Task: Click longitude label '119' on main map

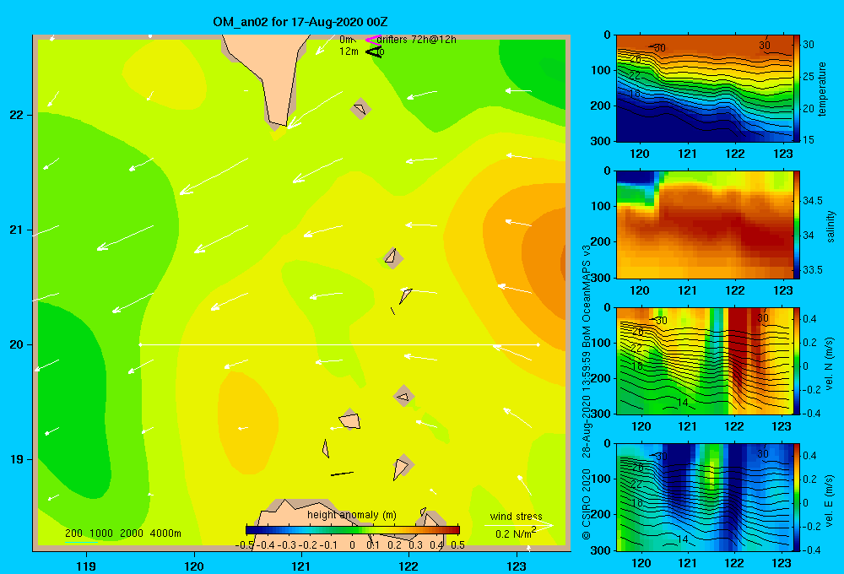Action: tap(86, 566)
